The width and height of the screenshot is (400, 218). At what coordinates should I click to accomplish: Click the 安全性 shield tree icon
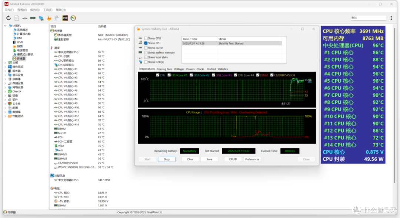[10, 104]
